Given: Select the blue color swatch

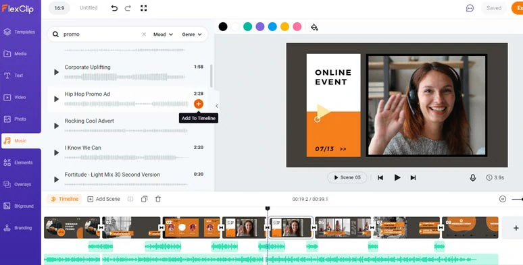Looking at the screenshot, I should click(x=272, y=26).
